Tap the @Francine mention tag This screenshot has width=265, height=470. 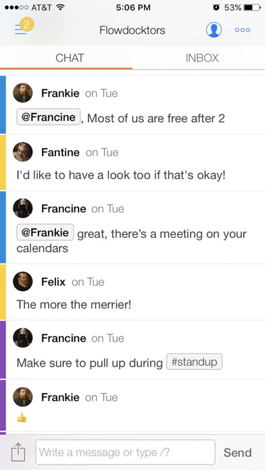(48, 117)
